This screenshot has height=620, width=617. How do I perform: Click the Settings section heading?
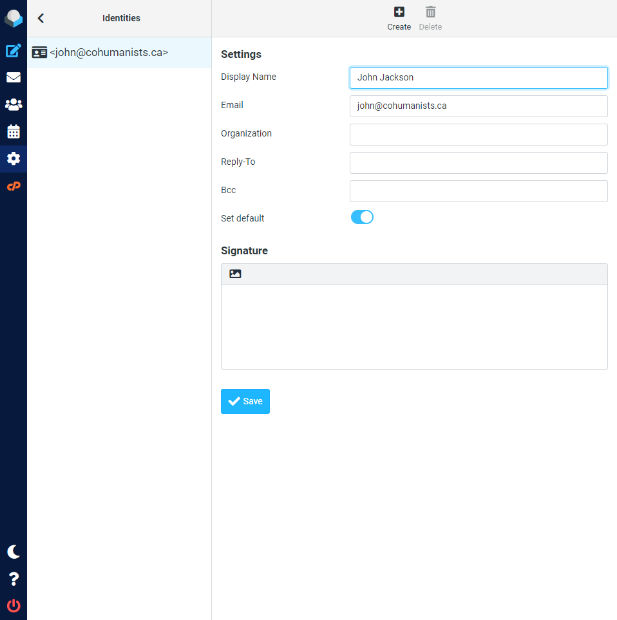241,54
